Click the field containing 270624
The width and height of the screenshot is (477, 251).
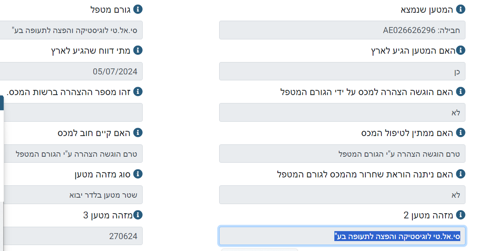[71, 236]
